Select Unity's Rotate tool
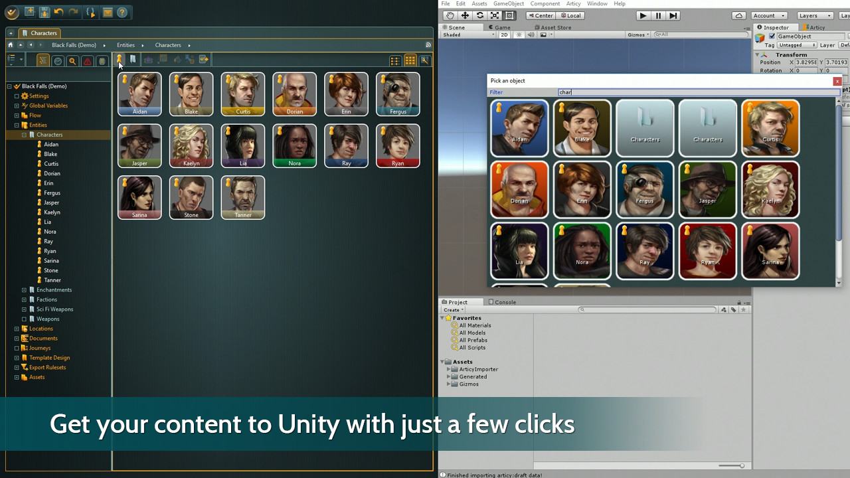Viewport: 850px width, 478px height. [479, 15]
